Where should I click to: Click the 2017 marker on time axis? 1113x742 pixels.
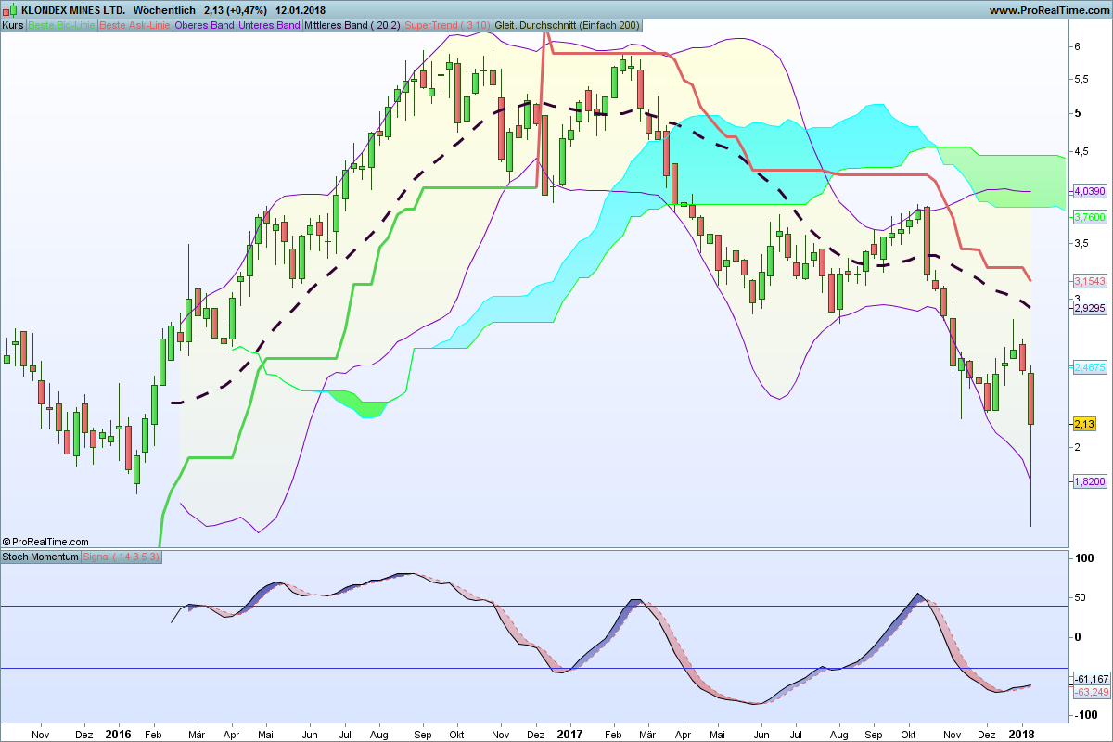tap(569, 733)
